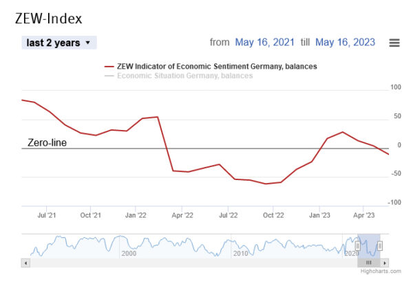Image resolution: width=413 pixels, height=286 pixels.
Task: Click the navigator right scroll arrow
Action: tap(385, 263)
